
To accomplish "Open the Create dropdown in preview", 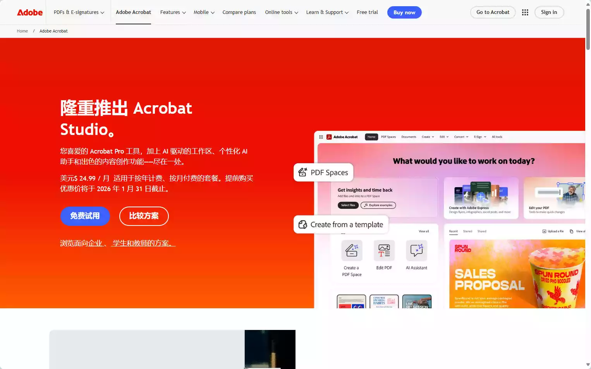I will (428, 137).
